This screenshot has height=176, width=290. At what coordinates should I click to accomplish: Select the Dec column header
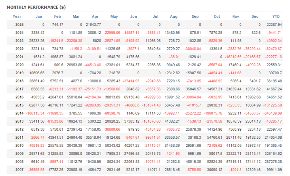[x=255, y=16]
